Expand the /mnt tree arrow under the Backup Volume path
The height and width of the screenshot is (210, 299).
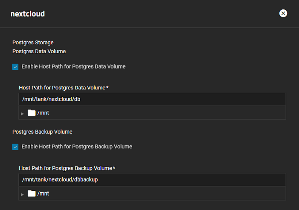(23, 194)
